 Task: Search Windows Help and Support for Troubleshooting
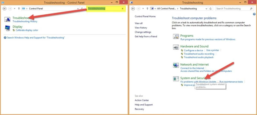(36, 38)
